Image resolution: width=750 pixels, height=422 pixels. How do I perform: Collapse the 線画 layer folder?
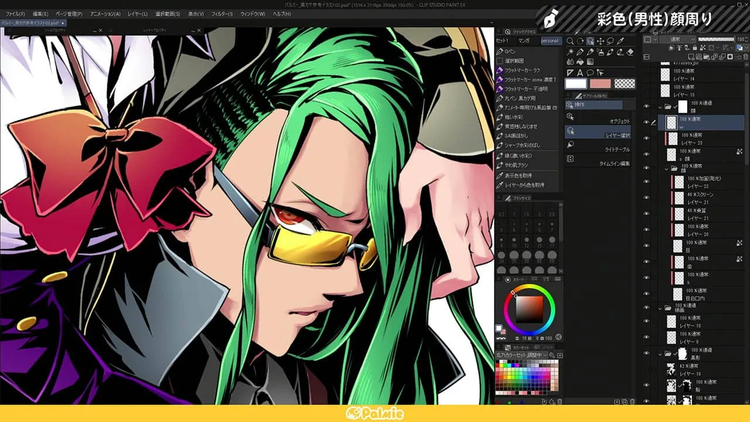pos(660,308)
